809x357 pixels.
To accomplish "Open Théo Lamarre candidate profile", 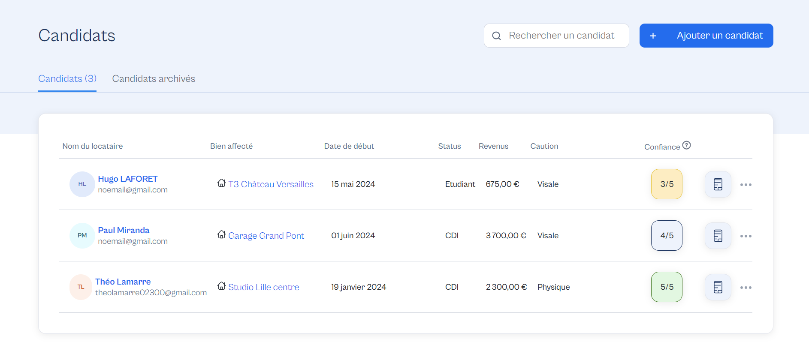I will click(x=123, y=282).
